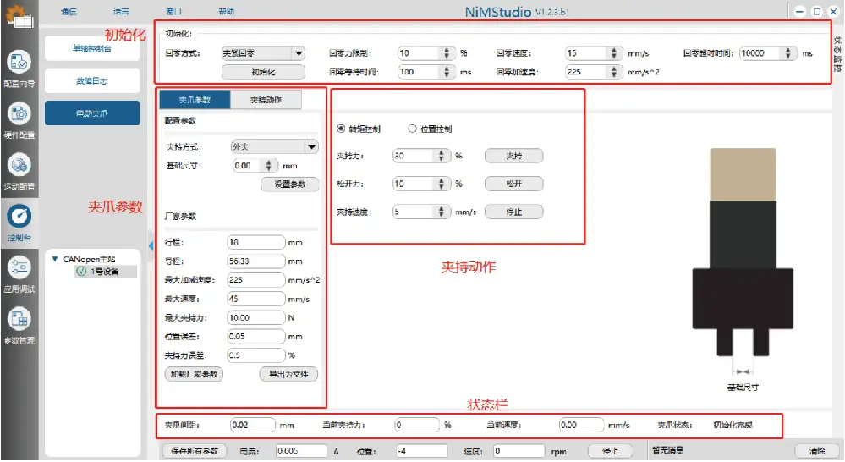845x462 pixels.
Task: Switch to the 夹持动作 tab
Action: pos(266,100)
